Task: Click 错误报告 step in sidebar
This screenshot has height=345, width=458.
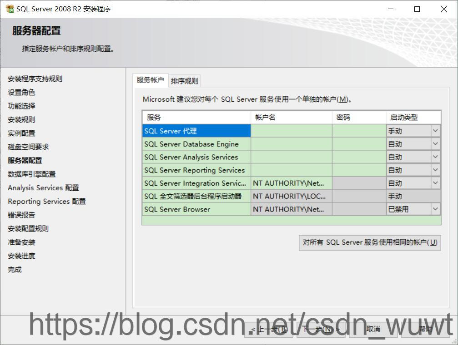Action: (x=21, y=215)
